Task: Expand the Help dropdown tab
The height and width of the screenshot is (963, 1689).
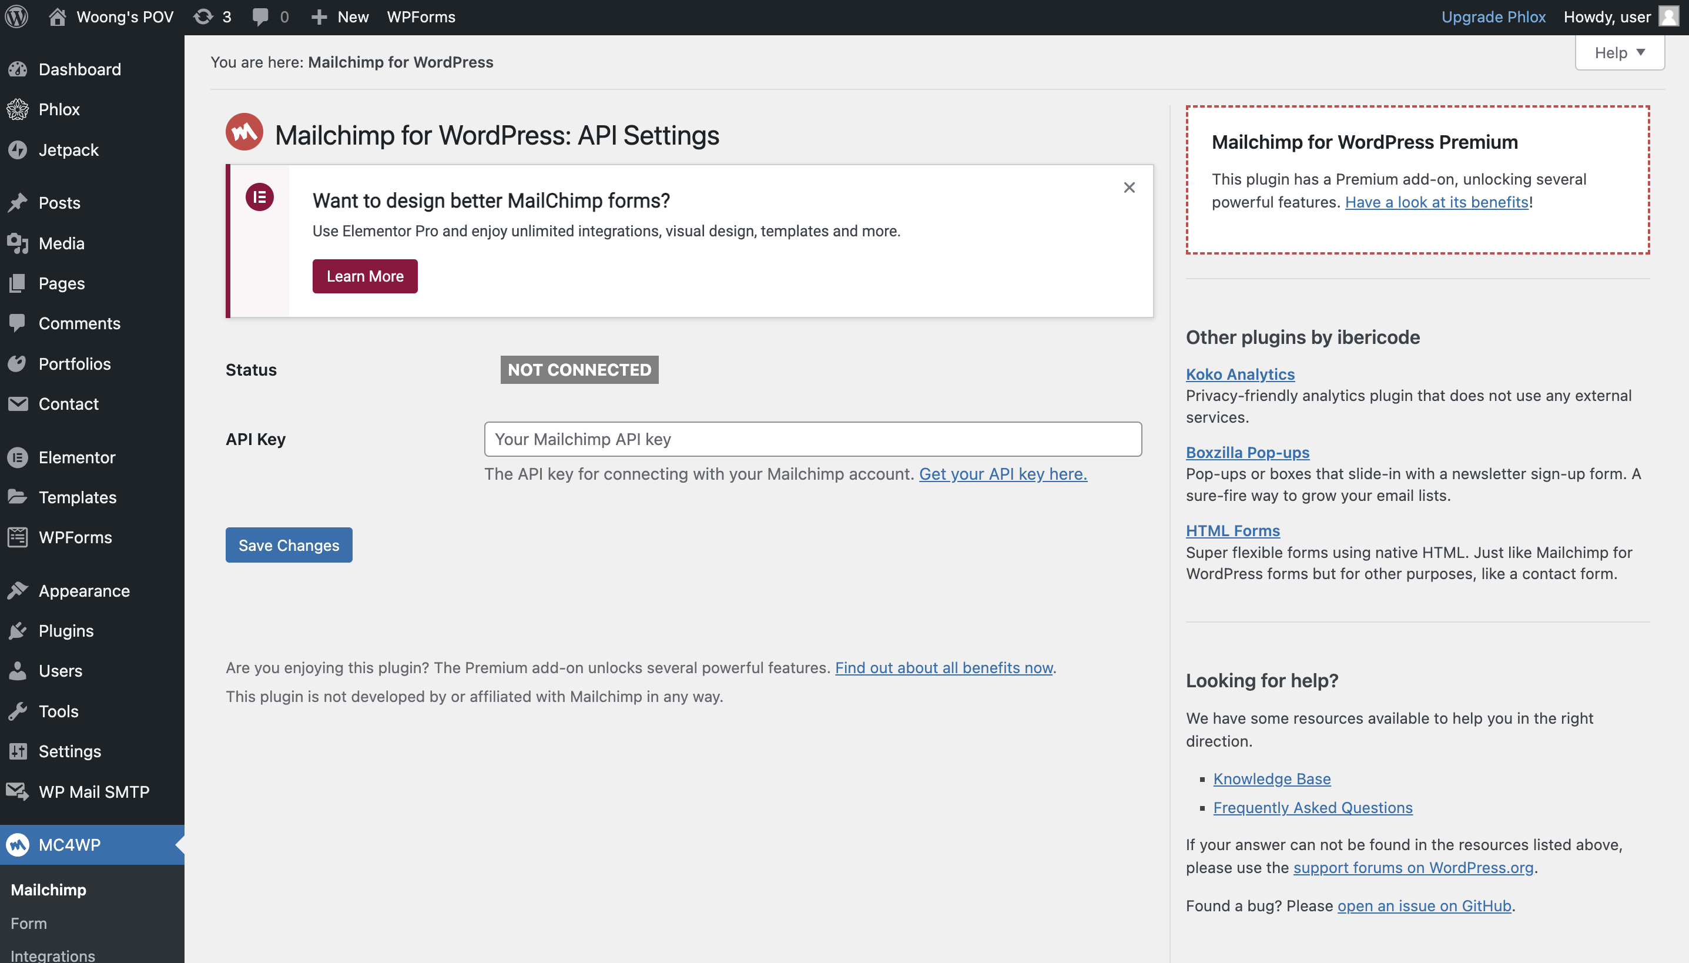Action: (x=1619, y=53)
